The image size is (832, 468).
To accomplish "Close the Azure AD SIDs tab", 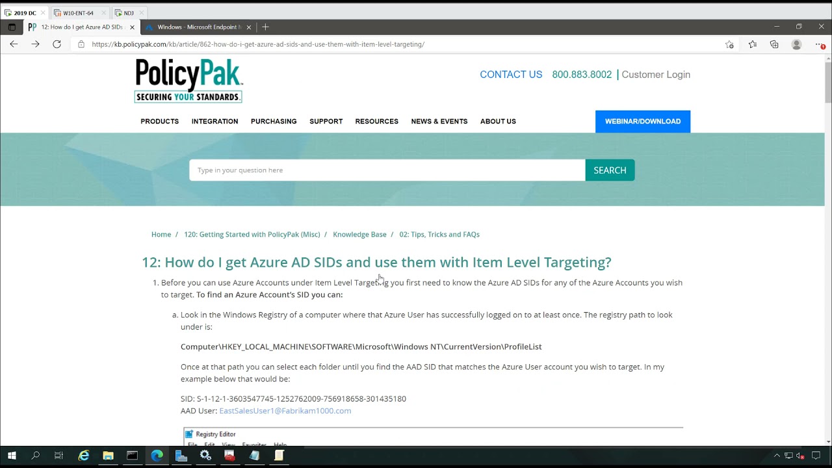I will (133, 27).
